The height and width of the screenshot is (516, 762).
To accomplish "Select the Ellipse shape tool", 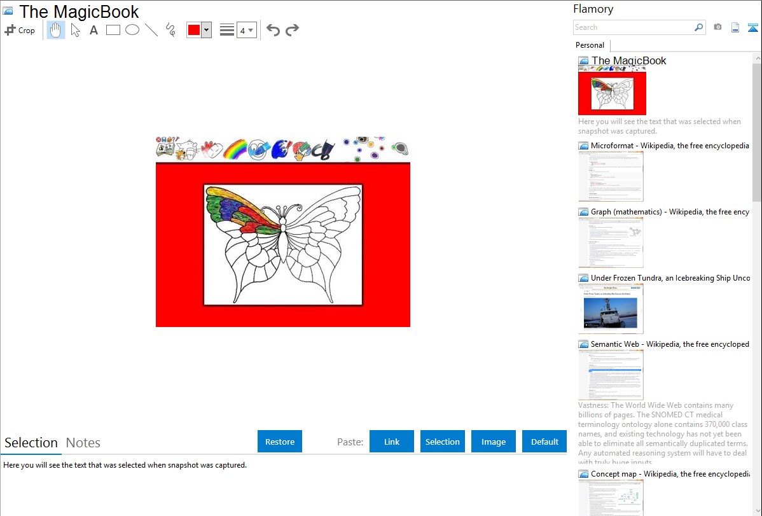I will pyautogui.click(x=132, y=30).
